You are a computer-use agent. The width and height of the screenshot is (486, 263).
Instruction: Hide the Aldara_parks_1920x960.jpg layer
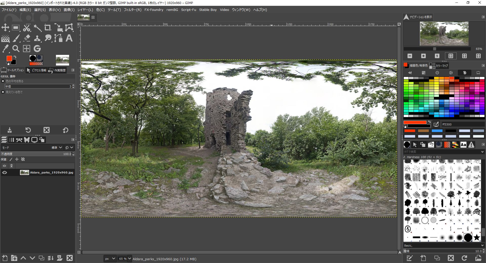(x=4, y=173)
